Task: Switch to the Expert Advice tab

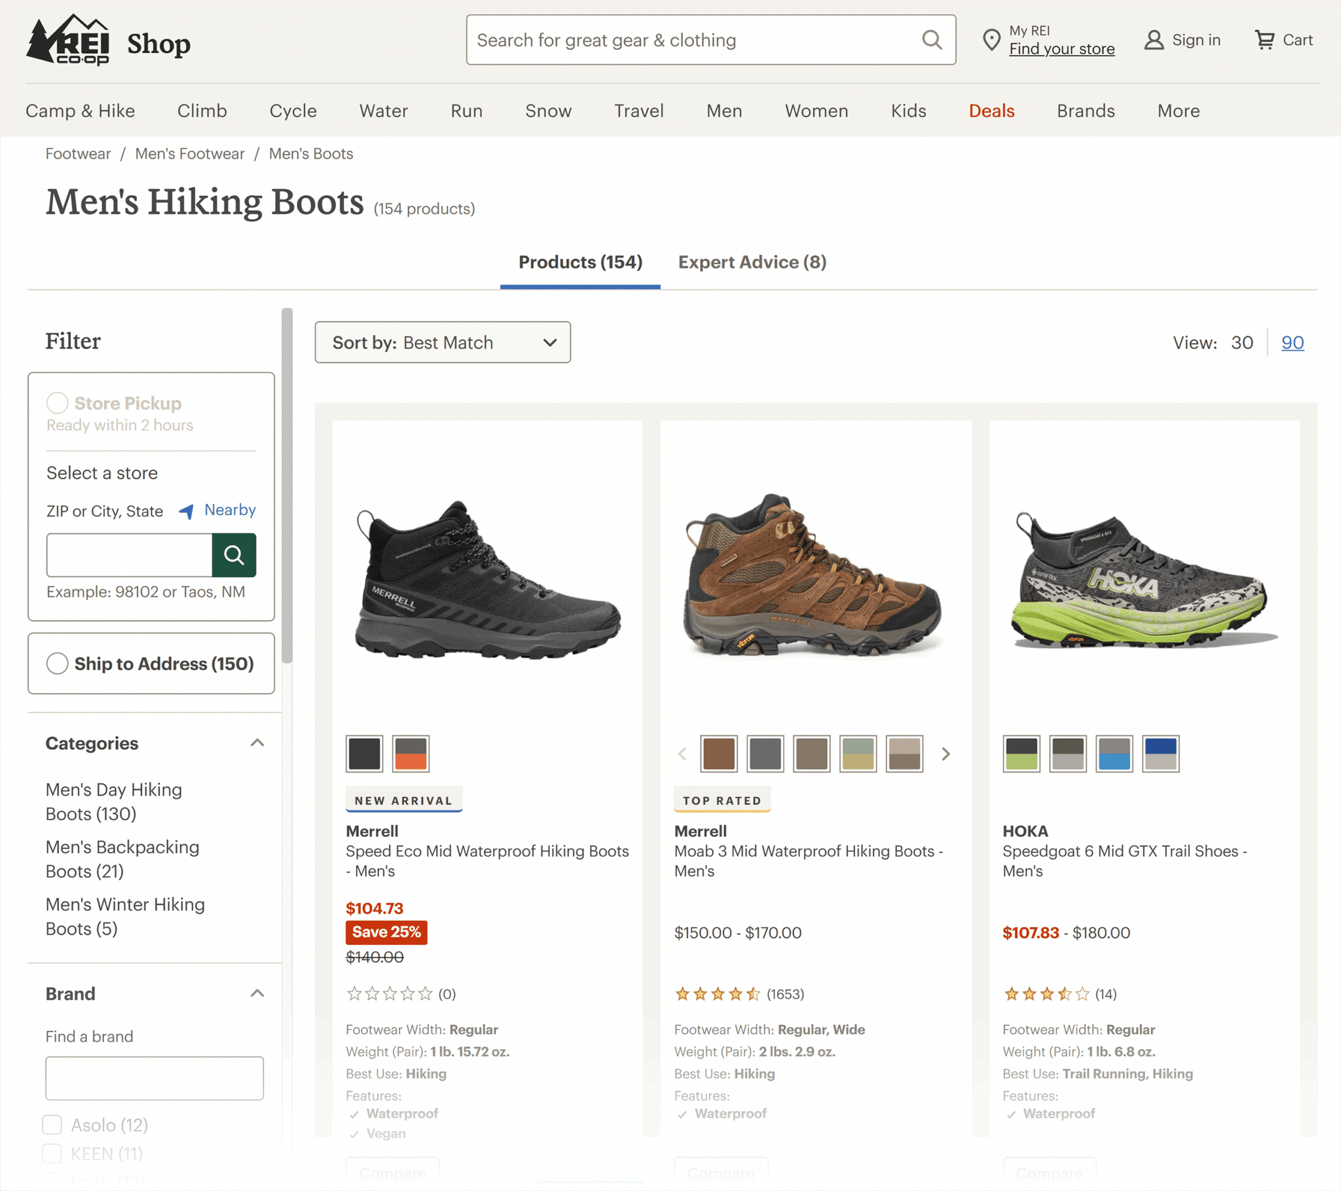Action: click(x=752, y=262)
